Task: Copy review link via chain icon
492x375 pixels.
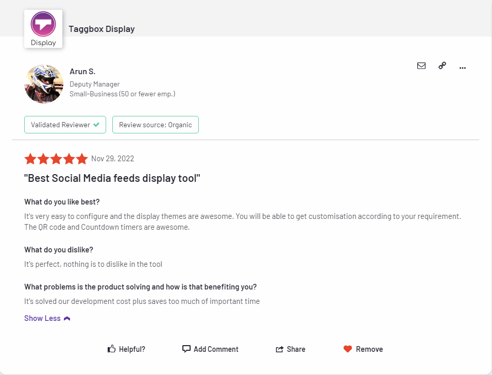Action: pyautogui.click(x=442, y=65)
